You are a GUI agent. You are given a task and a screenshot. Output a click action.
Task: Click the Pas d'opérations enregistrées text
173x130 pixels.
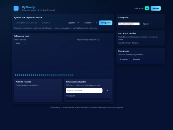pyautogui.click(x=27, y=85)
